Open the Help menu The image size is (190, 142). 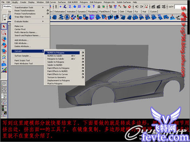pyautogui.click(x=135, y=2)
